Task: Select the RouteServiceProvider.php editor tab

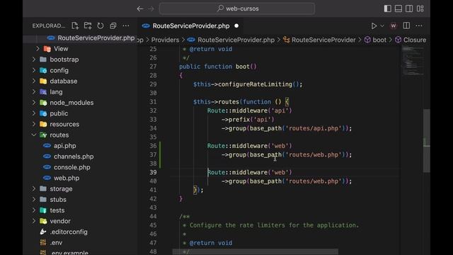Action: (x=190, y=25)
